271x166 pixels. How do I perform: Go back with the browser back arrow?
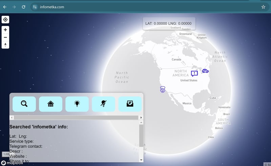(x=5, y=7)
